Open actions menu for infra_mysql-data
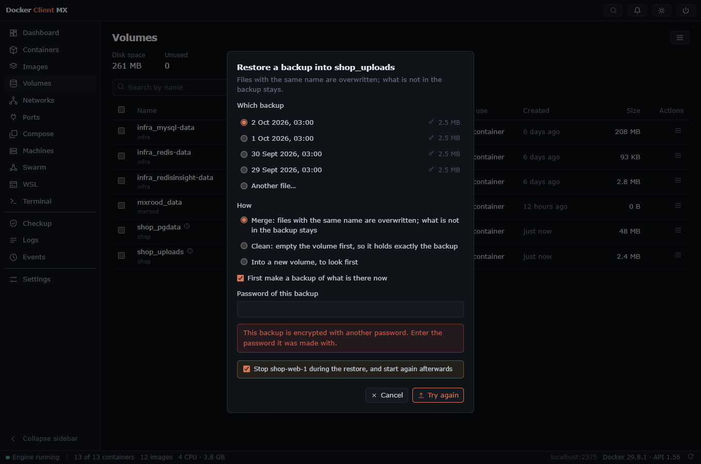Screen dimensions: 701x464 pyautogui.click(x=678, y=131)
